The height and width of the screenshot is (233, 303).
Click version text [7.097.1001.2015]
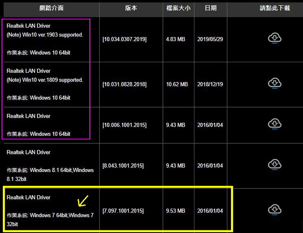[123, 211]
